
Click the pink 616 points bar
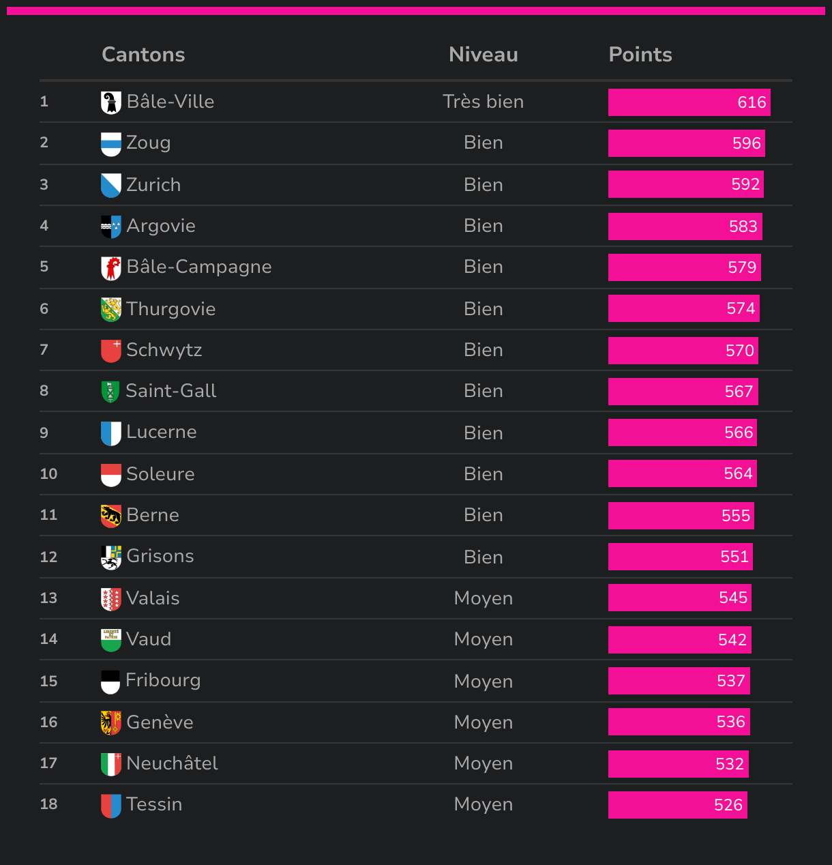689,102
